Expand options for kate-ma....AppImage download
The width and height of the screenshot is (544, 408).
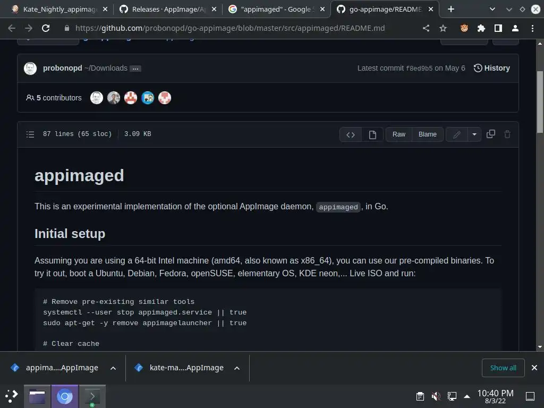[237, 368]
